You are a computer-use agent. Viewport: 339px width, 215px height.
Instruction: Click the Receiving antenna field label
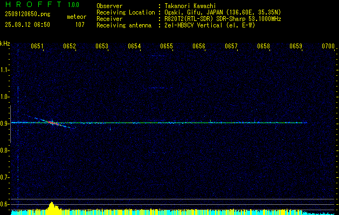coord(124,25)
